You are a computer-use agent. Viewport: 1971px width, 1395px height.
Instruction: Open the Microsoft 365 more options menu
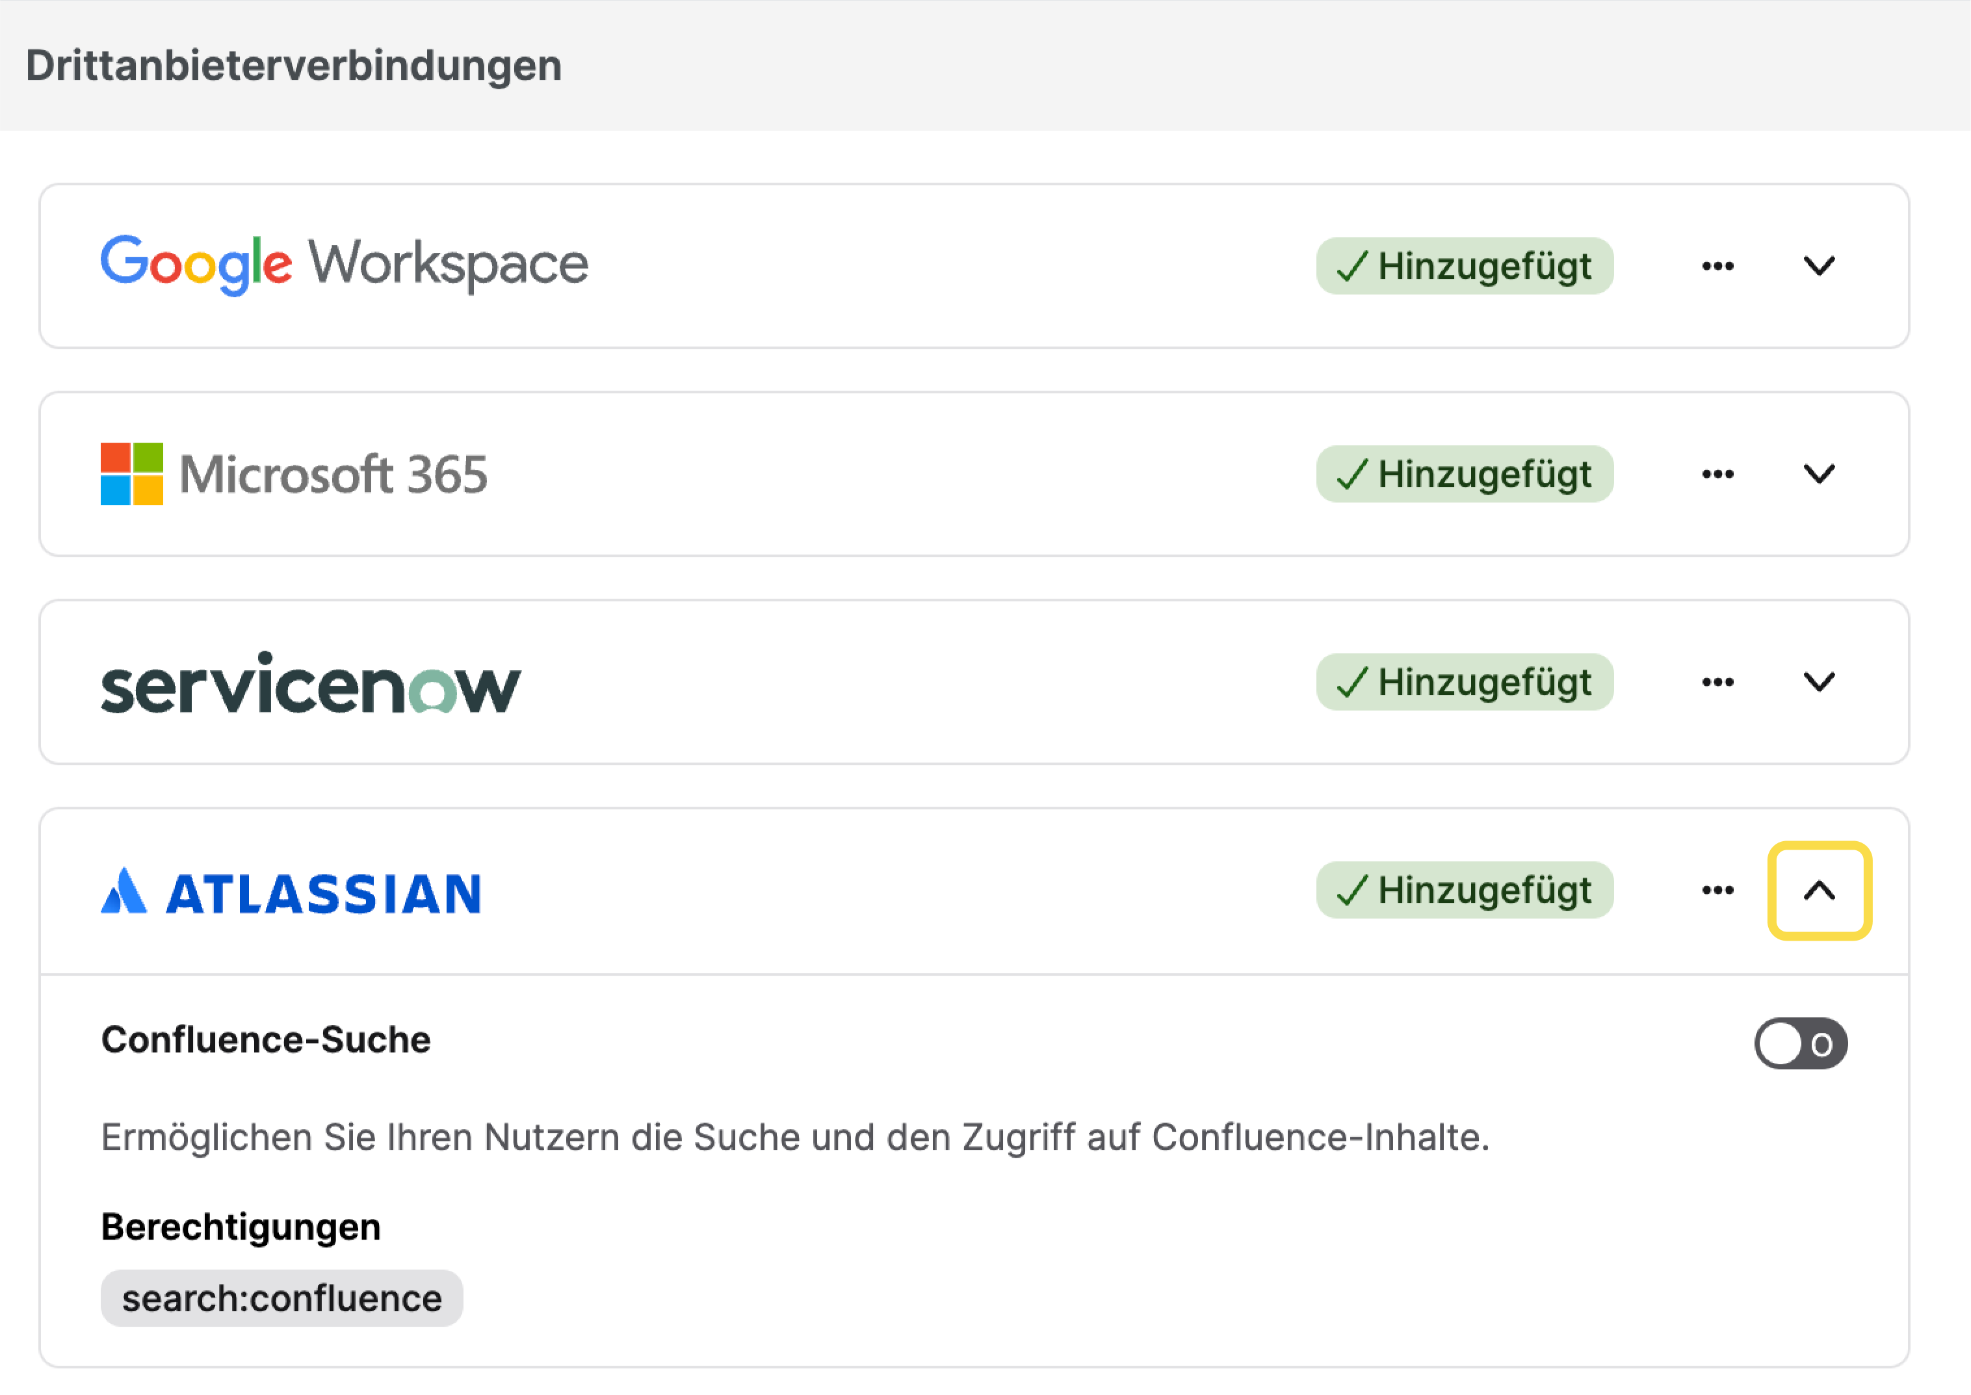coord(1717,474)
